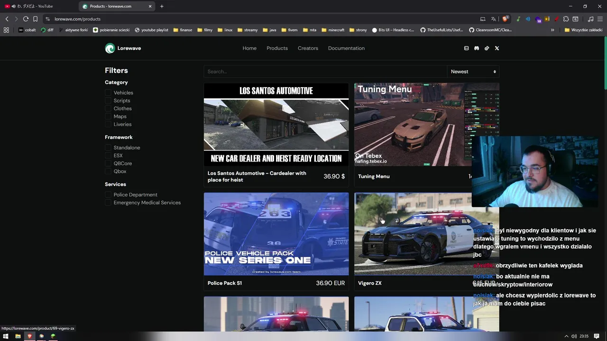
Task: Open site settings icon in address bar
Action: [47, 19]
